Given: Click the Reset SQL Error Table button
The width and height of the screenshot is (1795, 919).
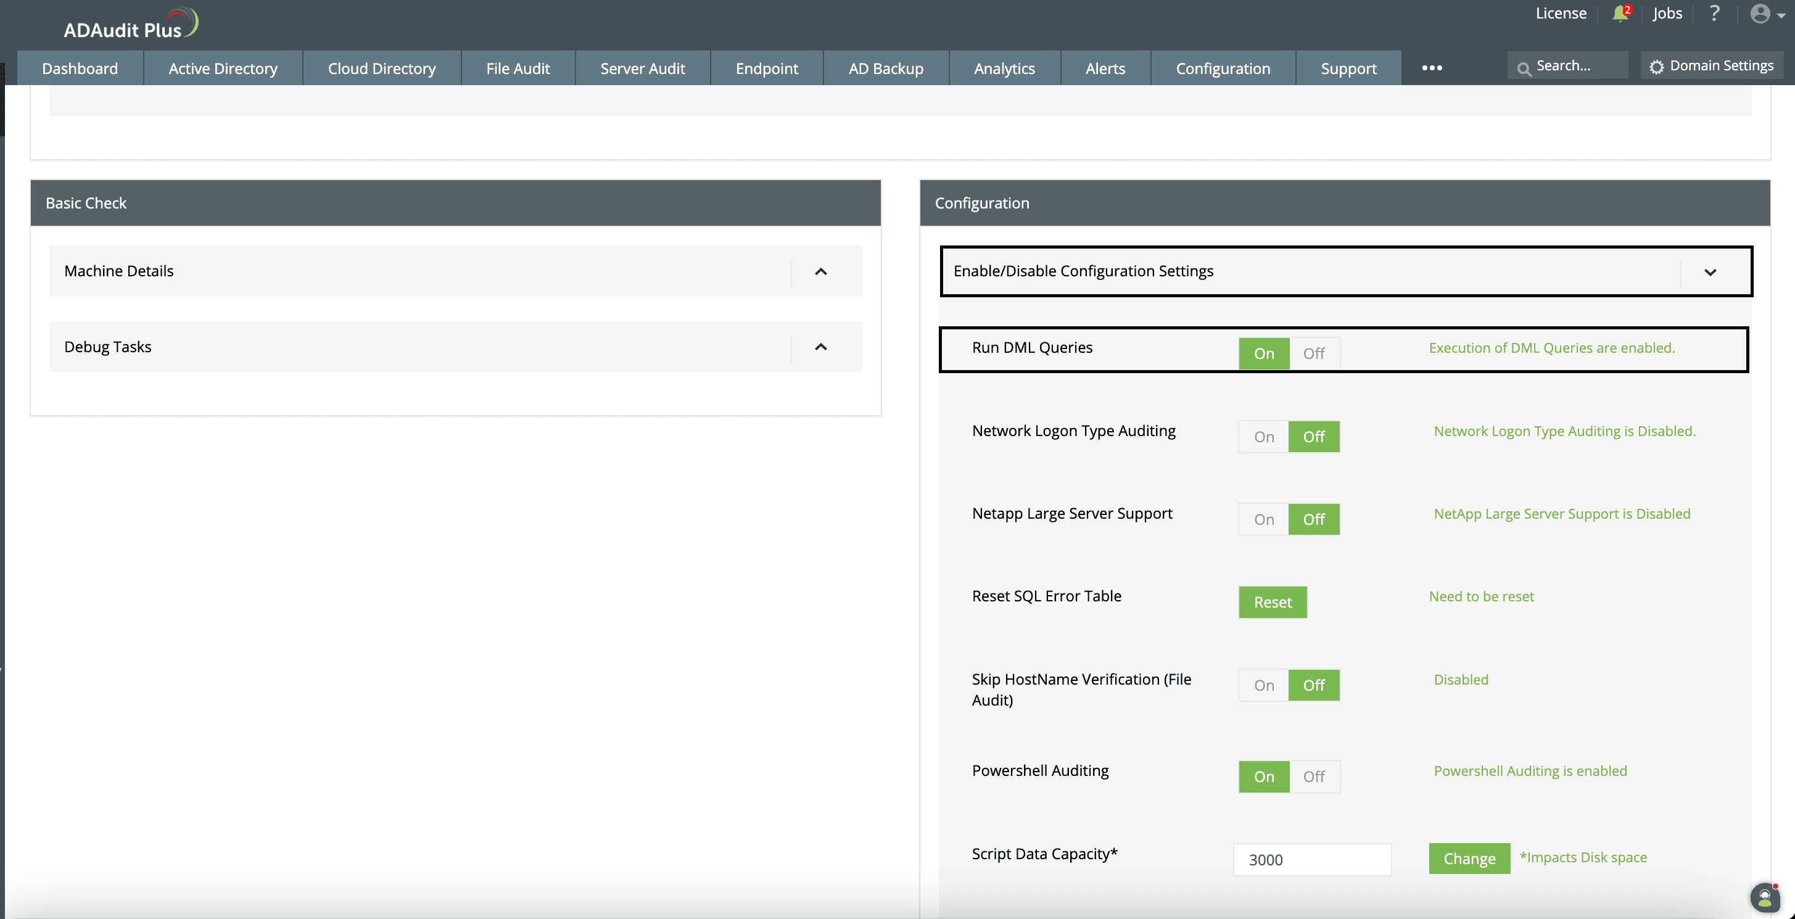Looking at the screenshot, I should 1272,602.
